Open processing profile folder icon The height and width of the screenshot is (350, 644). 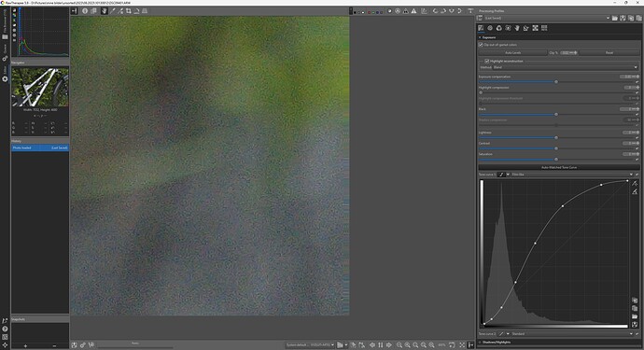[615, 18]
